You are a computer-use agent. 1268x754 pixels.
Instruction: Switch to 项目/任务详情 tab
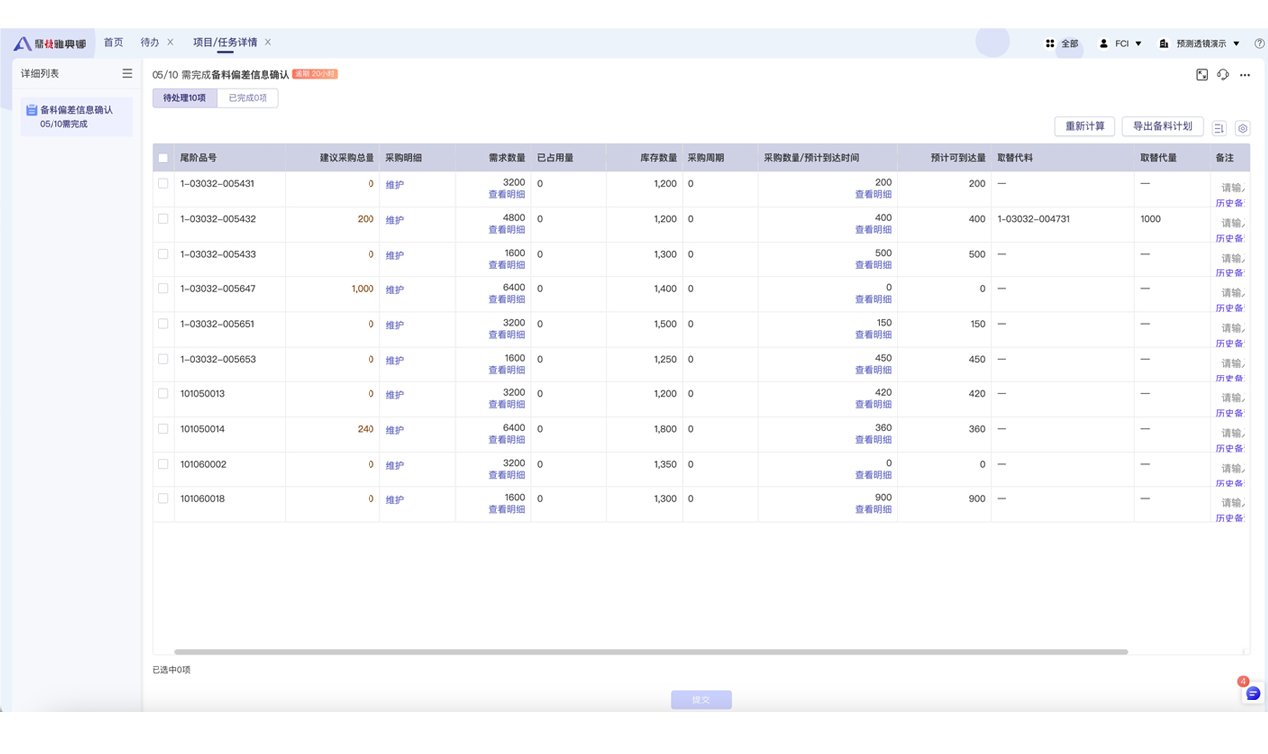pyautogui.click(x=225, y=42)
